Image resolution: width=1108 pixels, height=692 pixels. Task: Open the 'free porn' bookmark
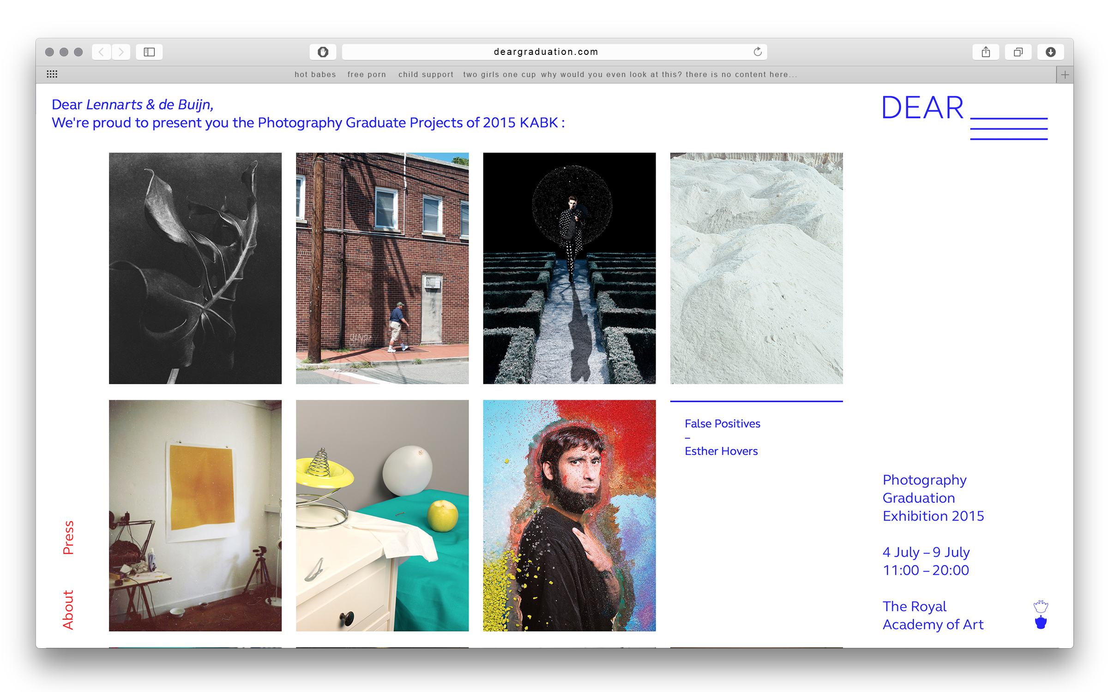367,74
